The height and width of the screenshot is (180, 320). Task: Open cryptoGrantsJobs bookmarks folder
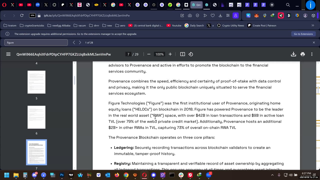(32, 25)
